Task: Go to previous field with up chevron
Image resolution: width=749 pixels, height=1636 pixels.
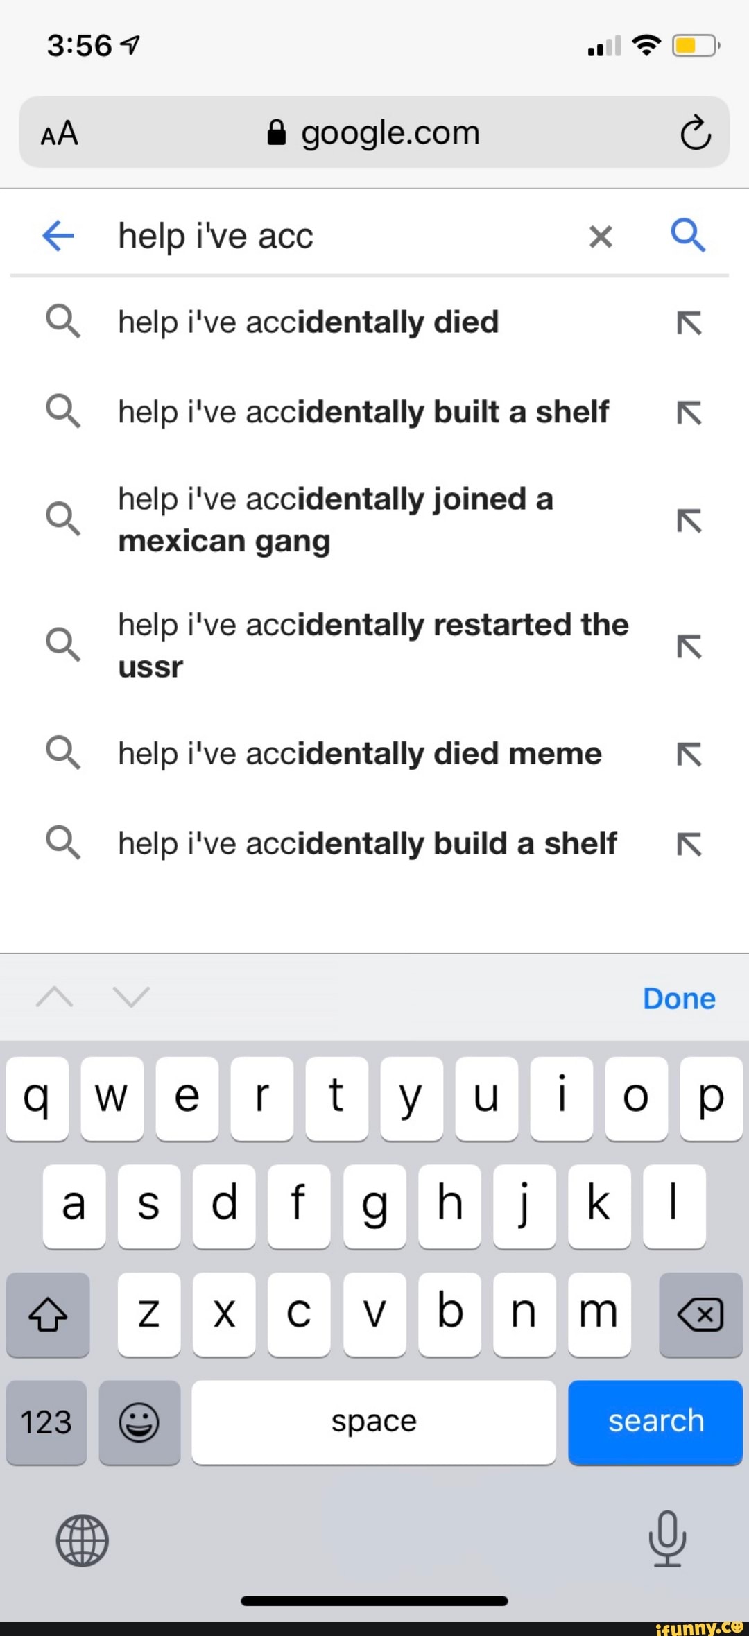Action: (54, 997)
